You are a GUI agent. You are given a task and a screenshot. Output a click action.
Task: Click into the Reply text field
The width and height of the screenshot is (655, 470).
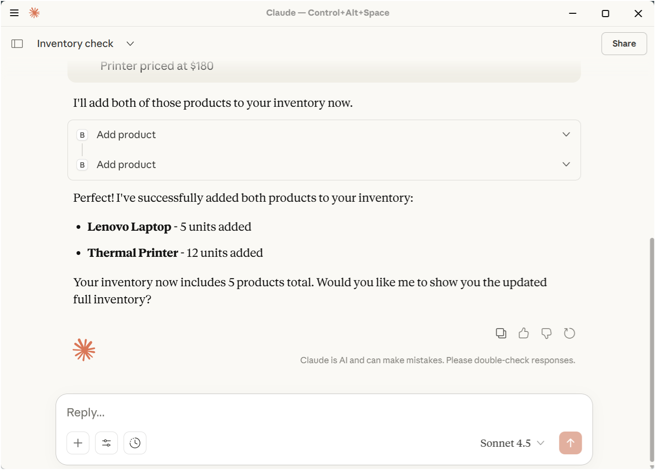pyautogui.click(x=323, y=413)
